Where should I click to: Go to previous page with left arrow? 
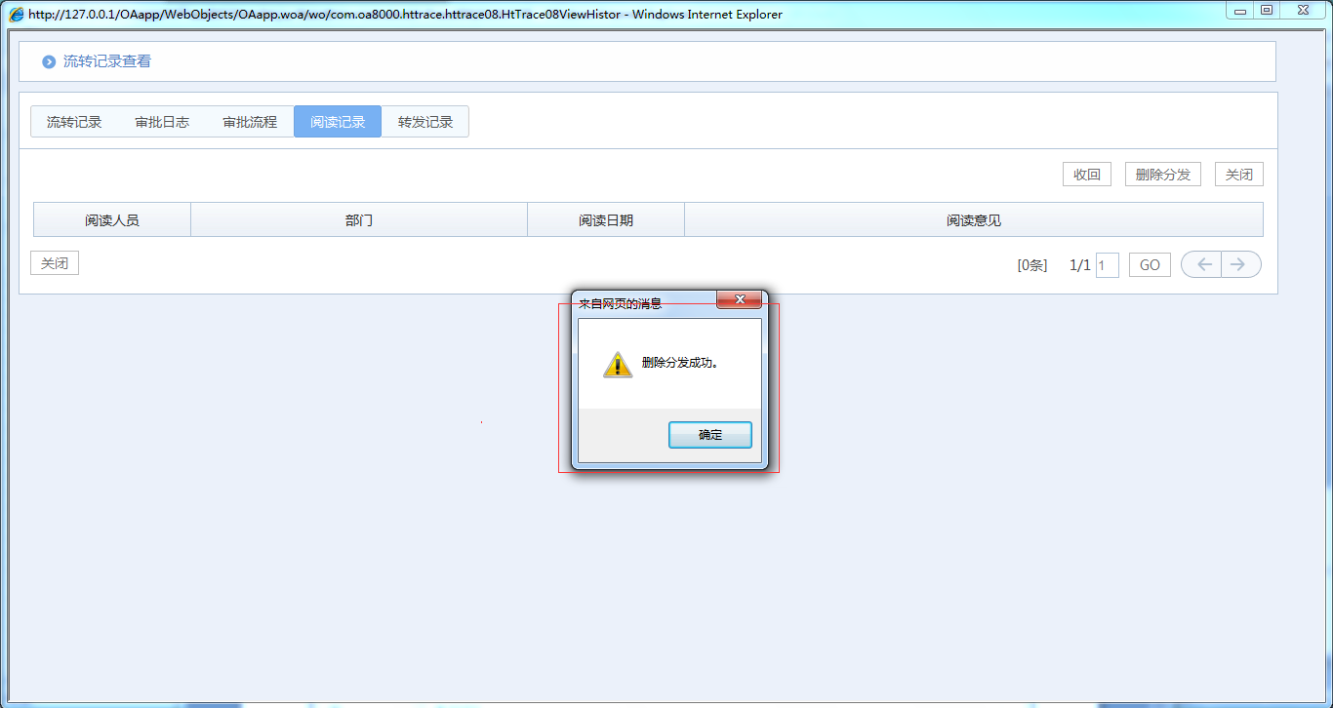pos(1201,264)
